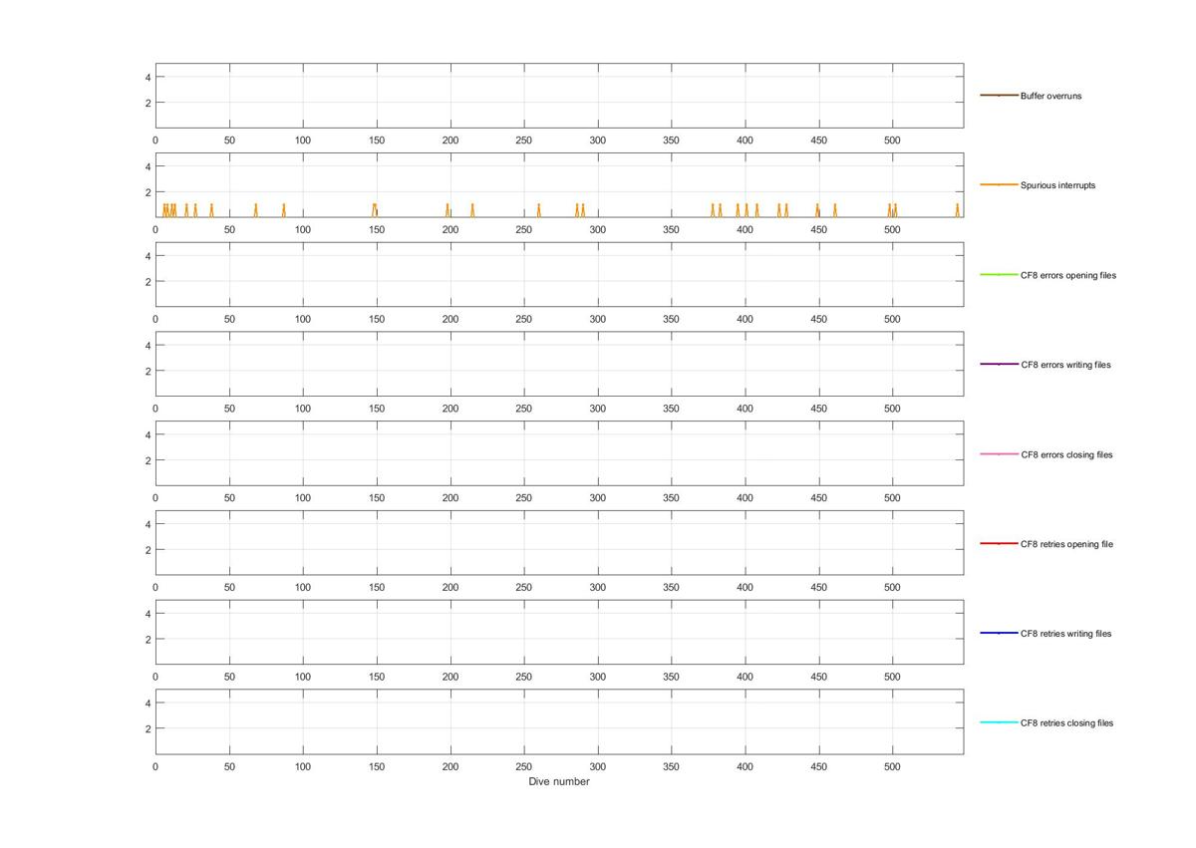Click the Spurious interrupts legend label
The image size is (1196, 848).
pyautogui.click(x=1057, y=185)
